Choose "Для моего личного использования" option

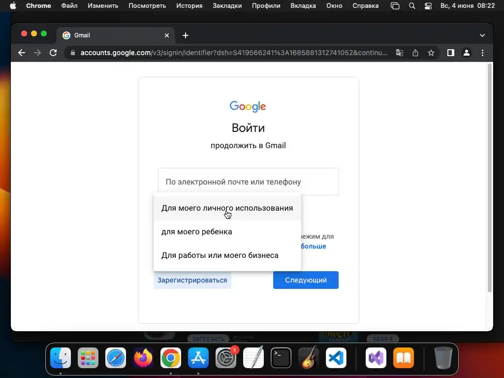point(227,208)
